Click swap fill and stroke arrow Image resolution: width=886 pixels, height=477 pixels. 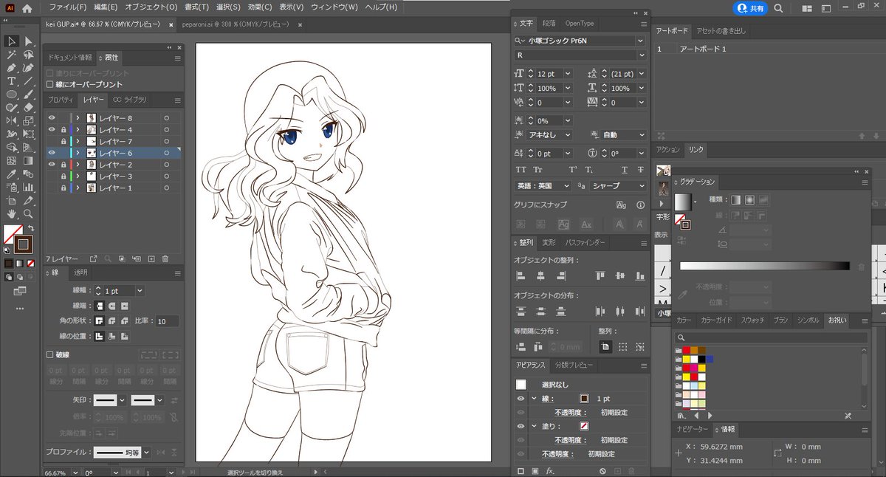click(x=31, y=228)
